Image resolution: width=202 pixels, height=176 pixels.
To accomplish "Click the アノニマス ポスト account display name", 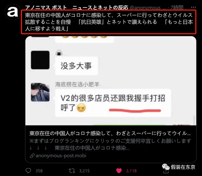I will (x=77, y=8).
